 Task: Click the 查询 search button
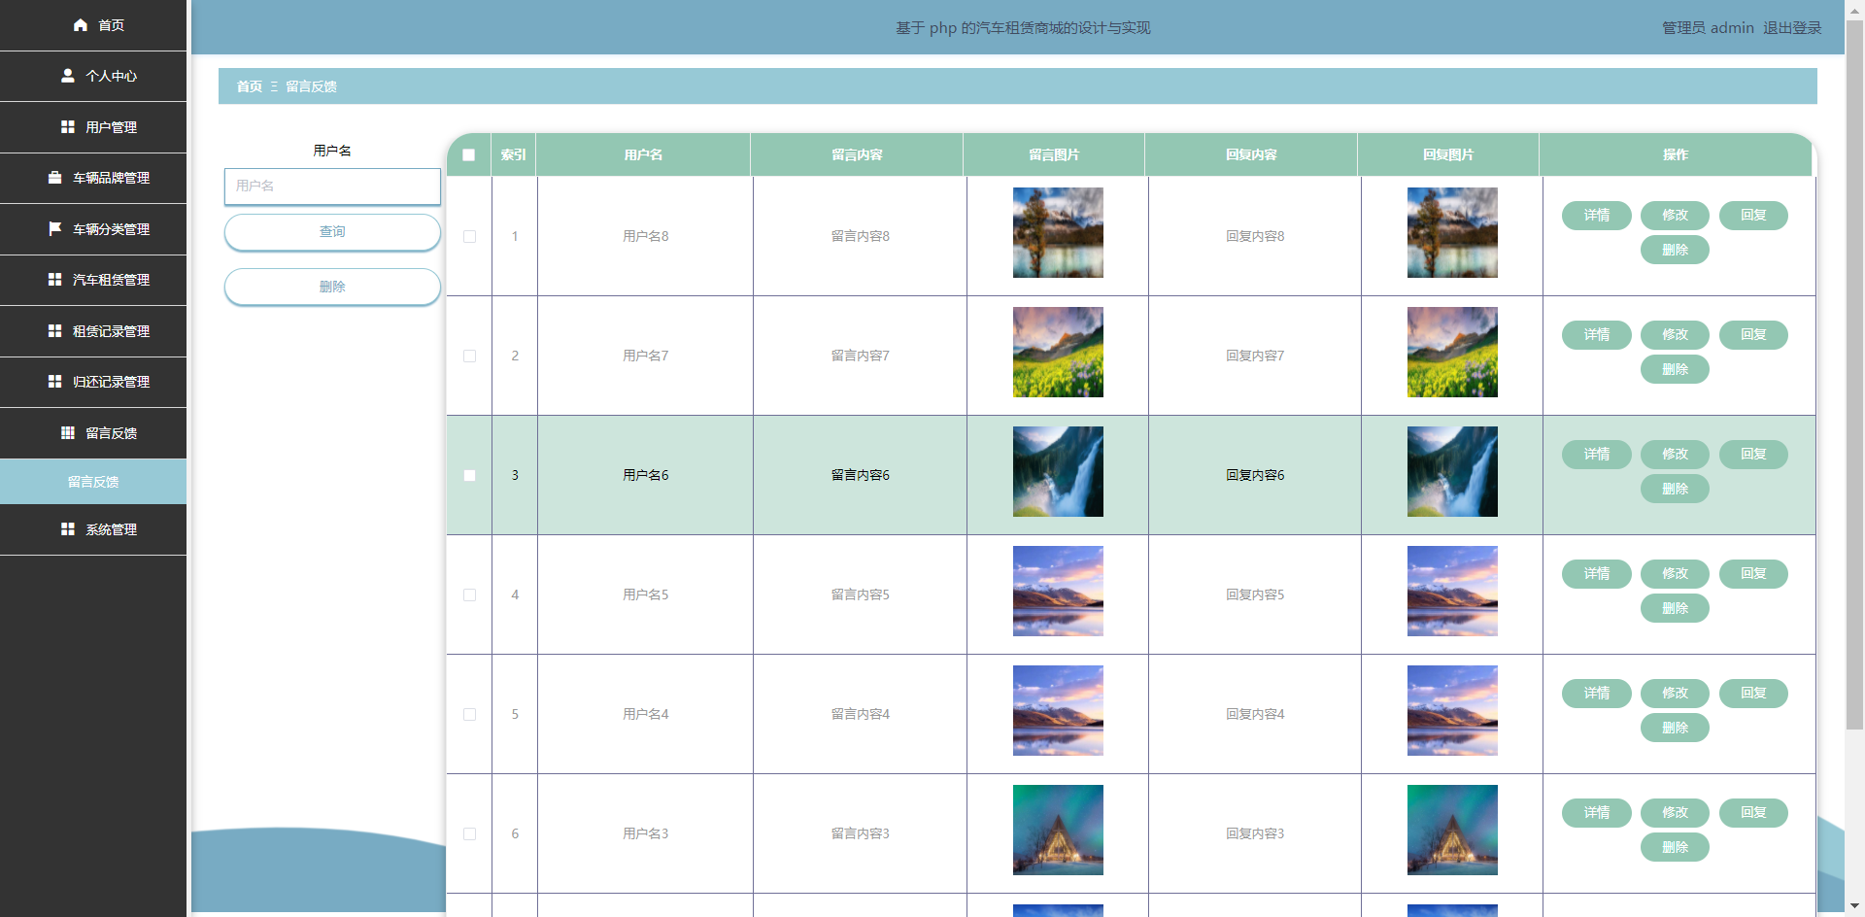point(332,232)
